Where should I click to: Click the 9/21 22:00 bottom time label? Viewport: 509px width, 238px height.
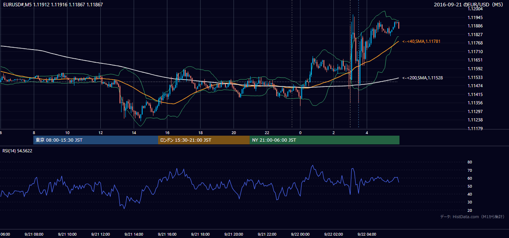coord(267,234)
